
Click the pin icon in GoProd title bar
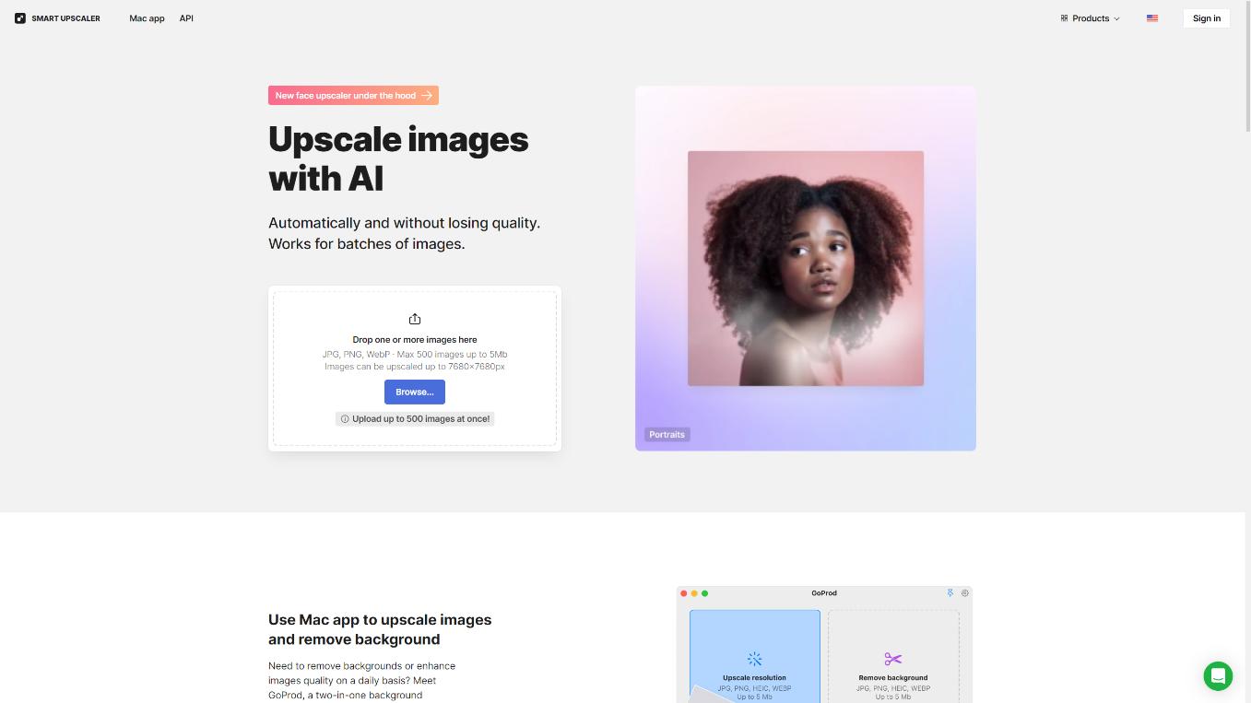pos(950,593)
